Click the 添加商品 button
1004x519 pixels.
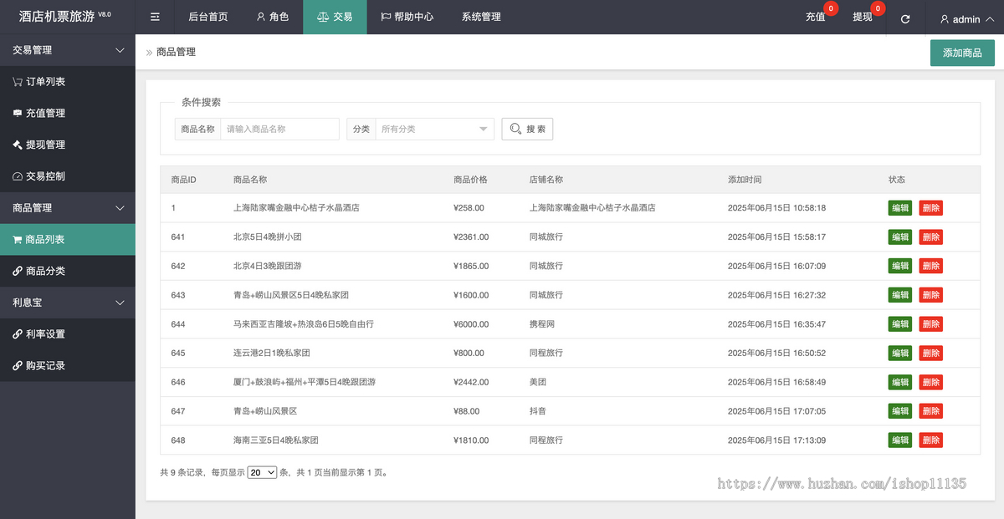pyautogui.click(x=962, y=53)
